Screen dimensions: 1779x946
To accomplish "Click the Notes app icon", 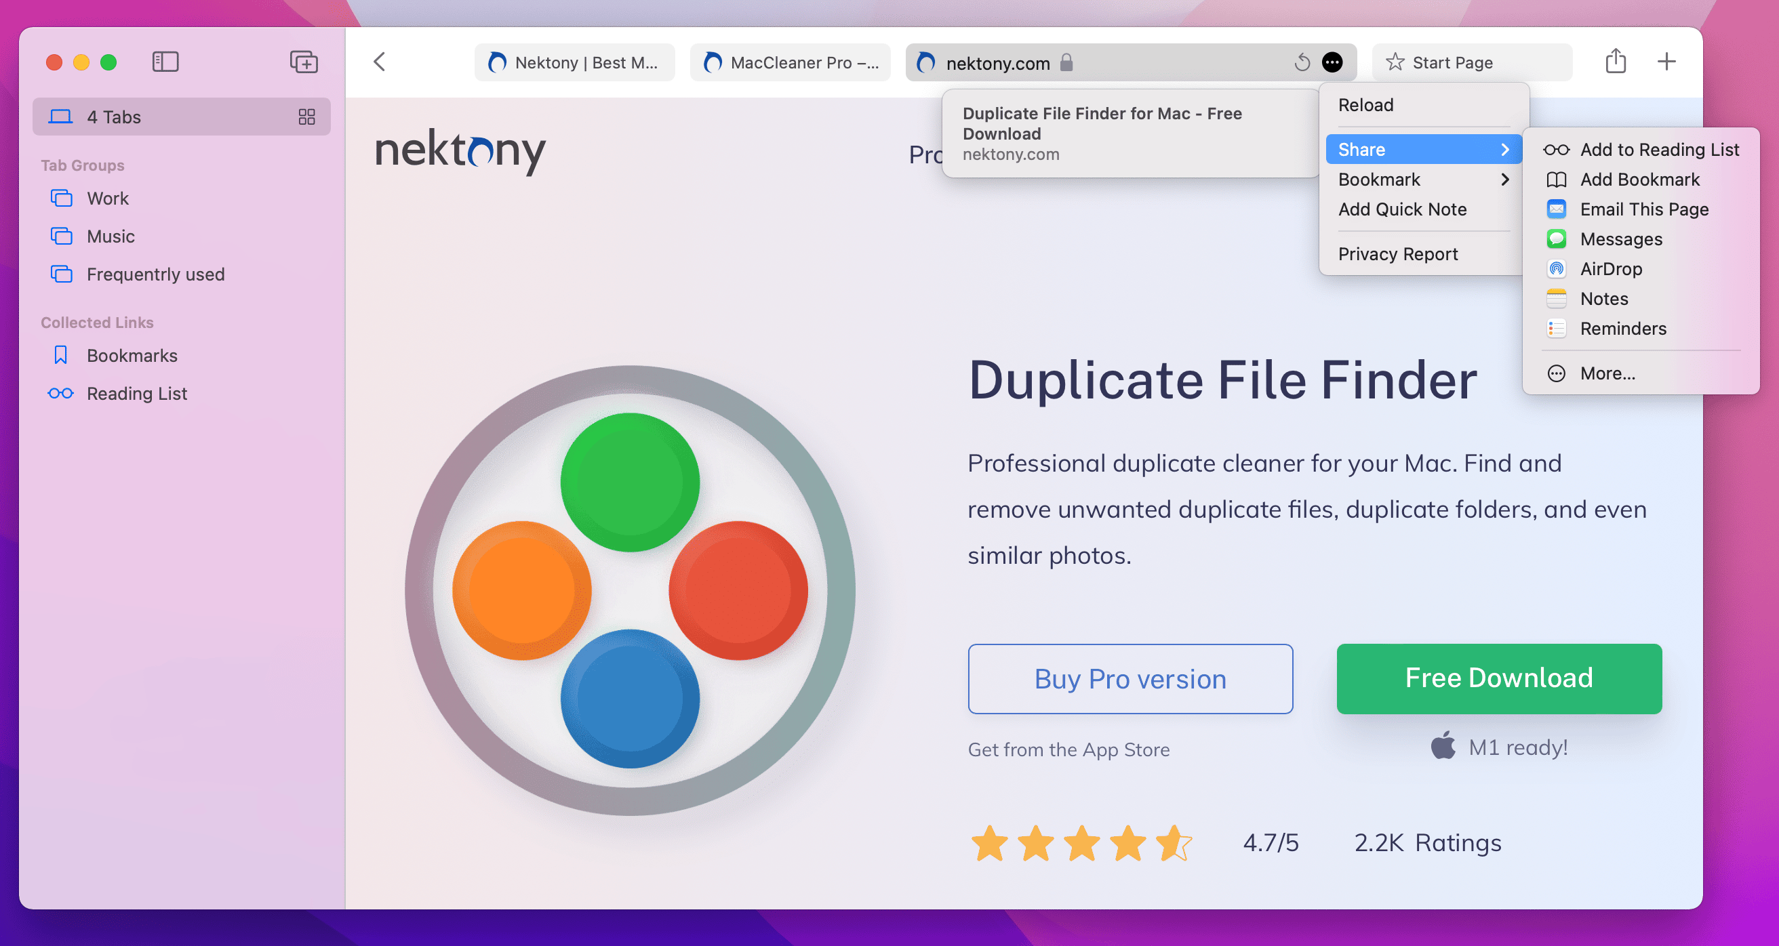I will click(1556, 298).
